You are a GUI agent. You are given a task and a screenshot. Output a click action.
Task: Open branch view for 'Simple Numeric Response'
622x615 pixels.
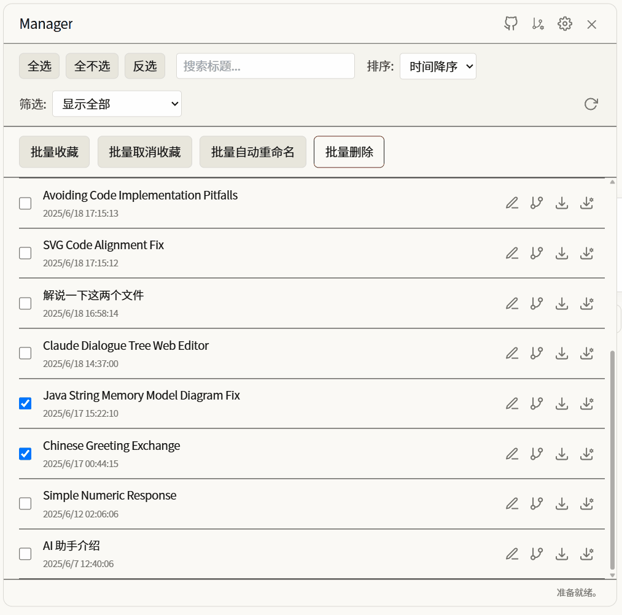coord(537,503)
